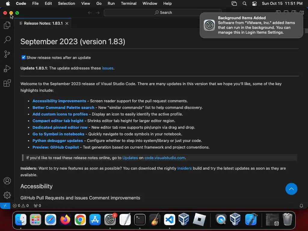This screenshot has width=308, height=231.
Task: Open Add custom icons to profiles link
Action: [x=60, y=114]
